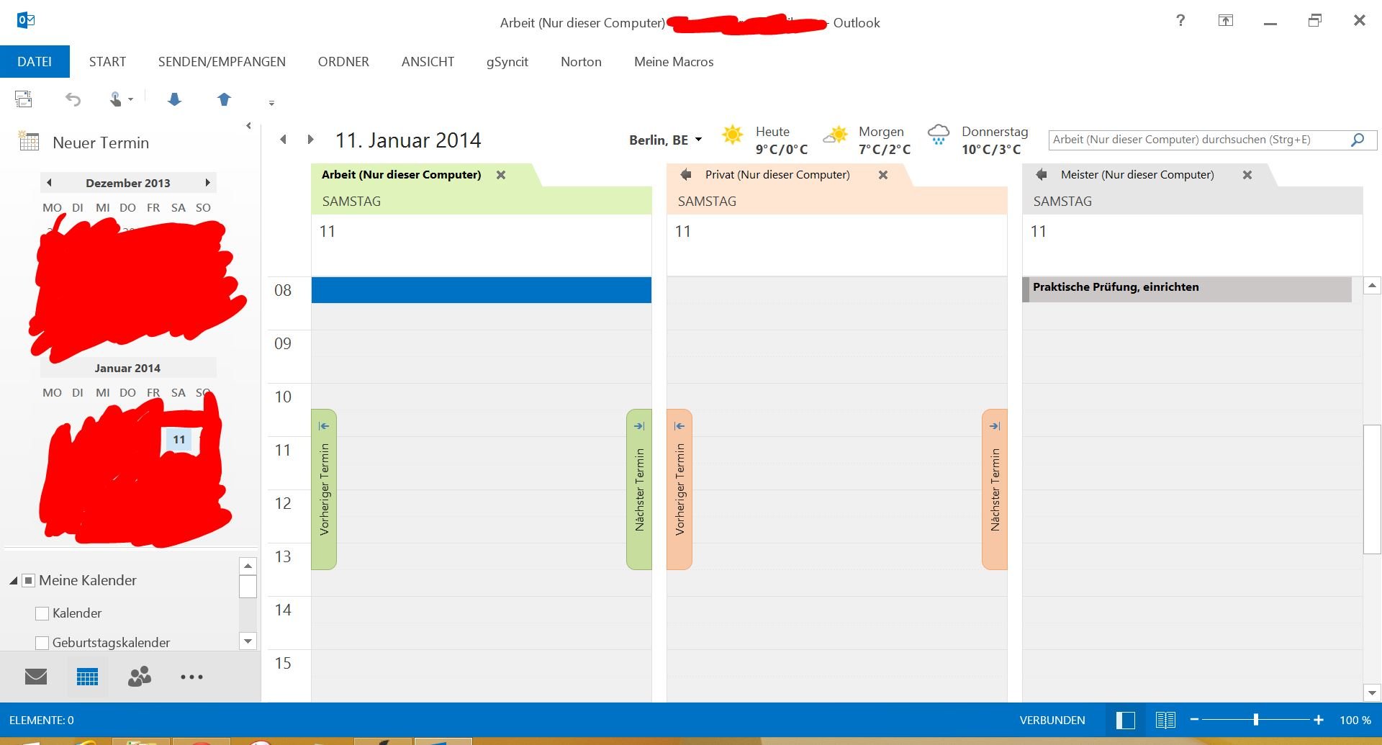Click Donnerstag rain weather icon
The height and width of the screenshot is (745, 1382).
939,135
